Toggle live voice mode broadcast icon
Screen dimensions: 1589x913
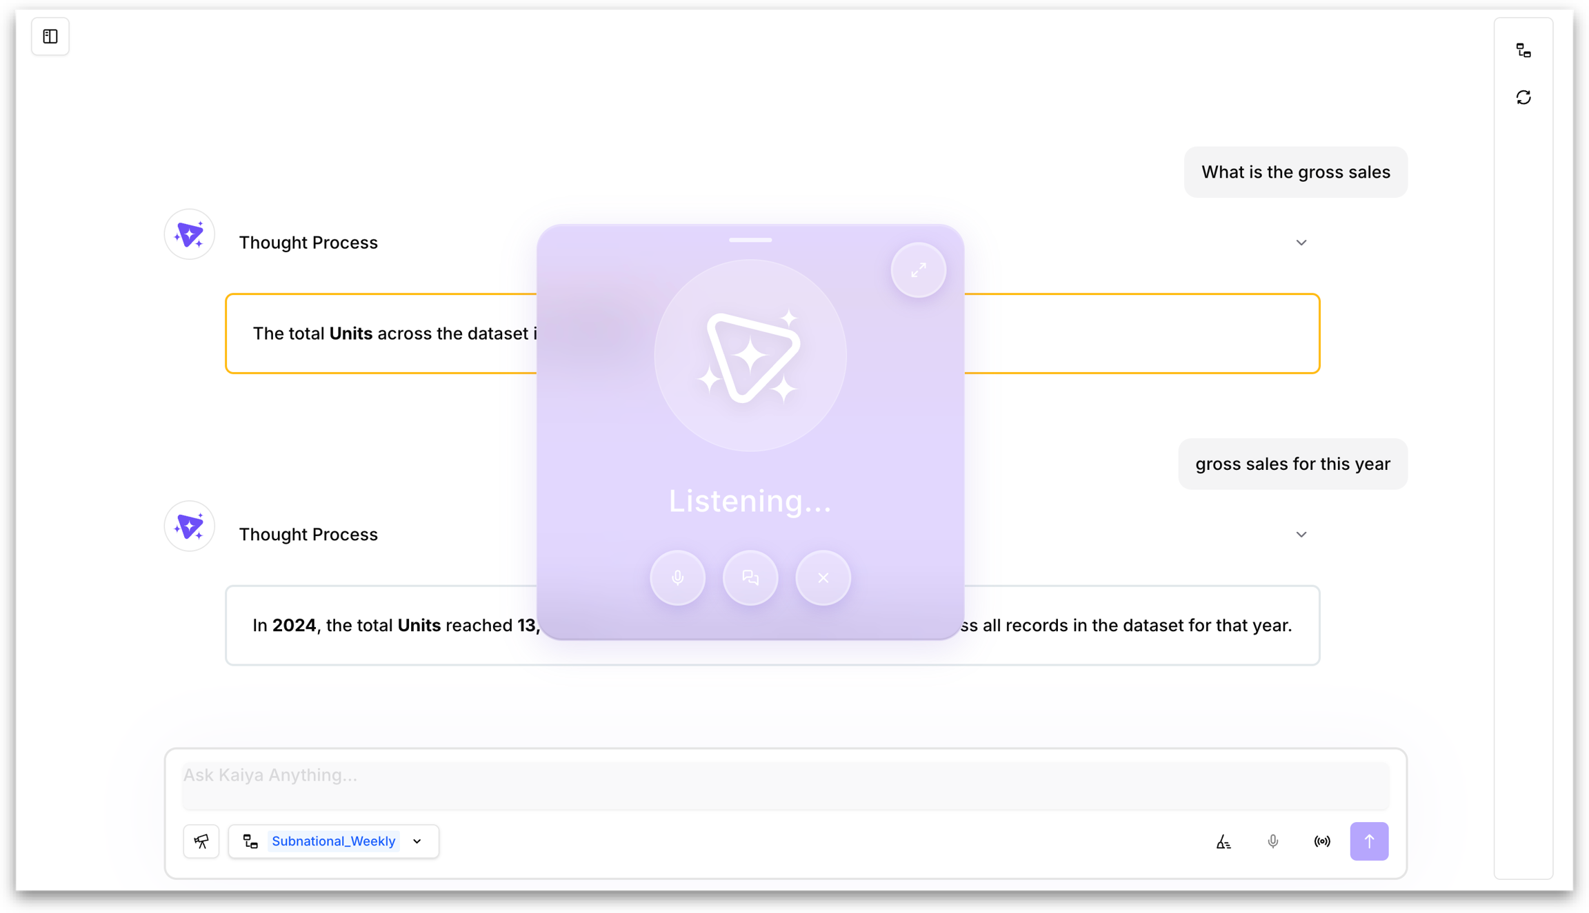coord(1321,841)
